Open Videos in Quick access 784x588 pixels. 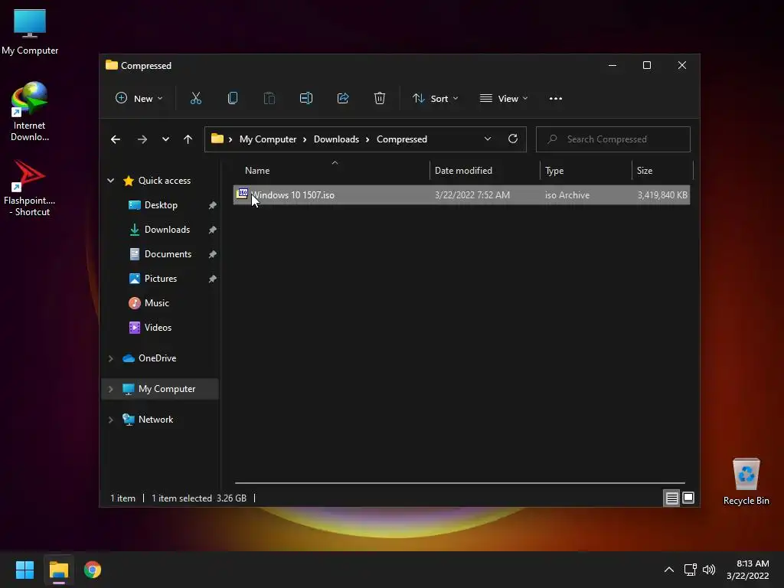click(x=158, y=328)
